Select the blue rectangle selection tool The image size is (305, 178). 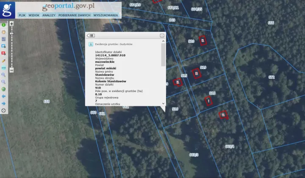3,46
